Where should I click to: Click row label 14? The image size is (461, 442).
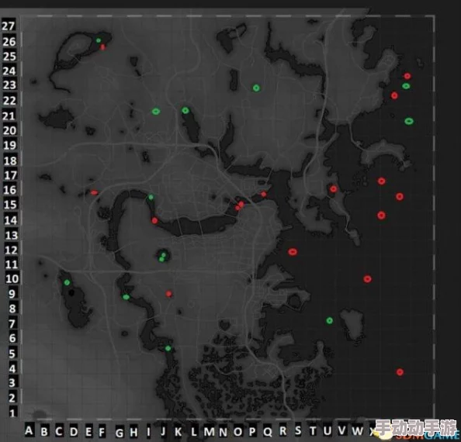pos(11,220)
